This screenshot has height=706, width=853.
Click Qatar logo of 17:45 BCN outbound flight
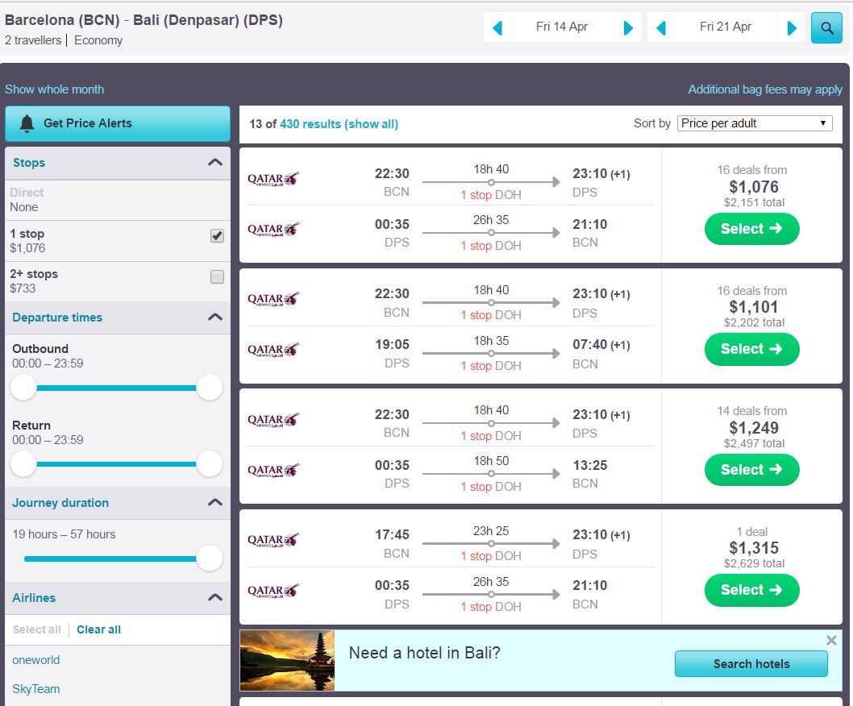pyautogui.click(x=273, y=539)
